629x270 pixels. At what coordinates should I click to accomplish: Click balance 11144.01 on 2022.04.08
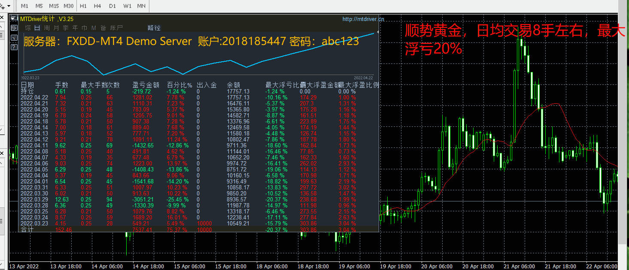238,151
